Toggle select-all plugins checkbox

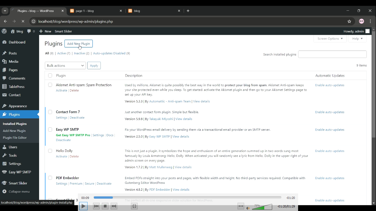point(50,76)
